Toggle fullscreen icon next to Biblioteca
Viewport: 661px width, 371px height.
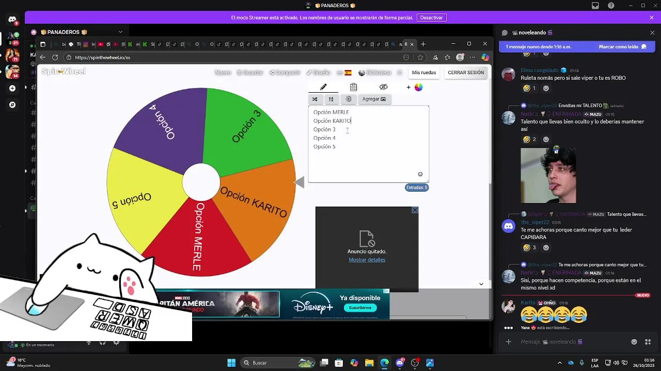tap(399, 73)
